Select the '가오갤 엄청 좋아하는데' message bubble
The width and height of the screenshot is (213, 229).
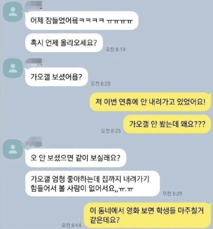pos(92,184)
